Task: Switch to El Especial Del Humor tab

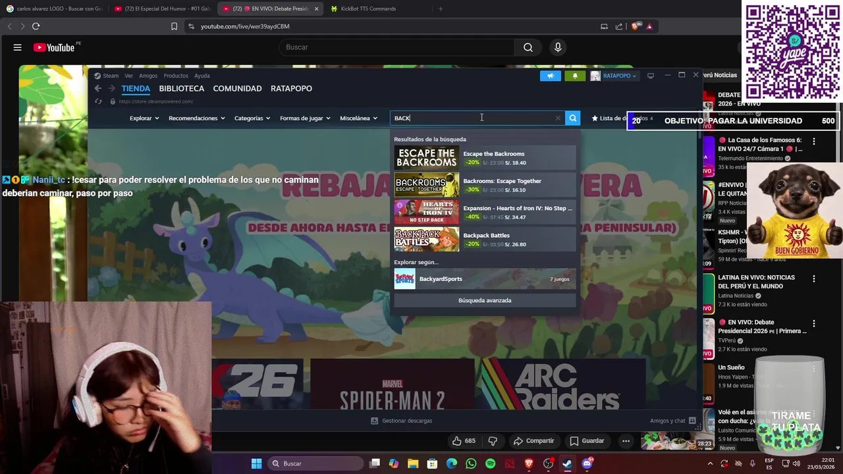Action: click(x=162, y=9)
